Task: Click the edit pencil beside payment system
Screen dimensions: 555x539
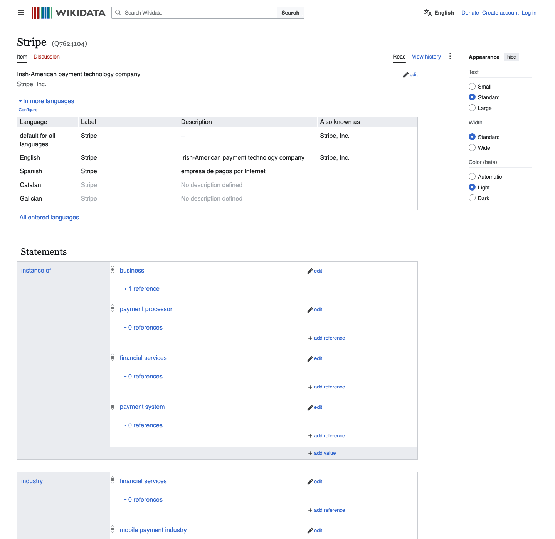Action: [310, 407]
